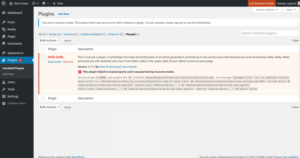Viewport: 300px width, 158px height.
Task: Tick the select-all checkbox in table footer
Action: click(x=43, y=99)
